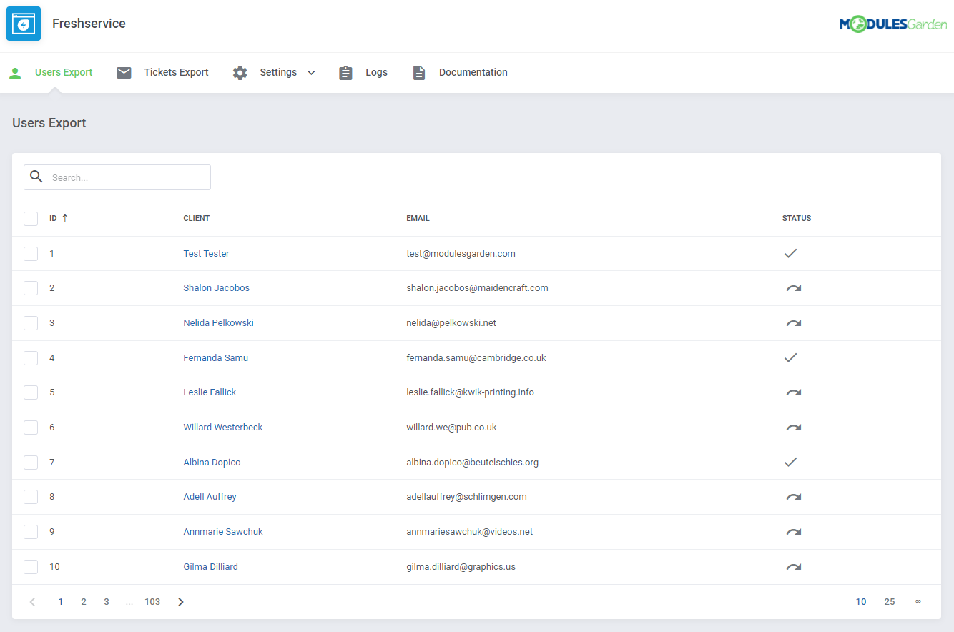
Task: Click email nelida@pelkowski.net
Action: 451,323
